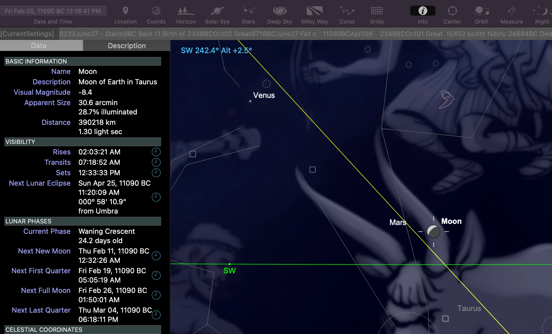Screen dimensions: 552x334
Task: Open the Coords toolbar icon
Action: [x=156, y=11]
